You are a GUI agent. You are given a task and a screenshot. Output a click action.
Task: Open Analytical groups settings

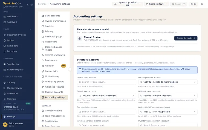coord(54,37)
